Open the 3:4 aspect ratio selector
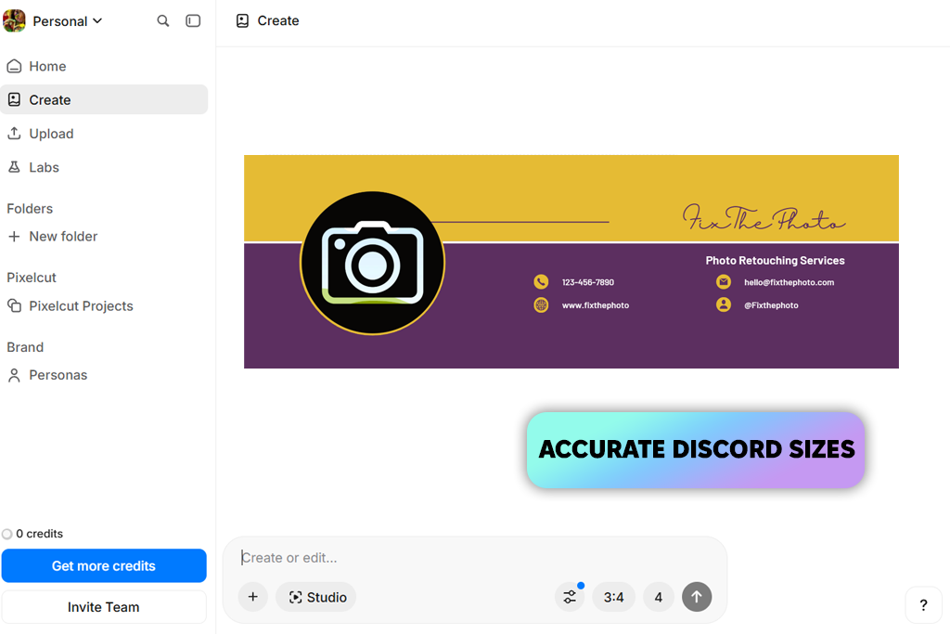950x634 pixels. (614, 597)
